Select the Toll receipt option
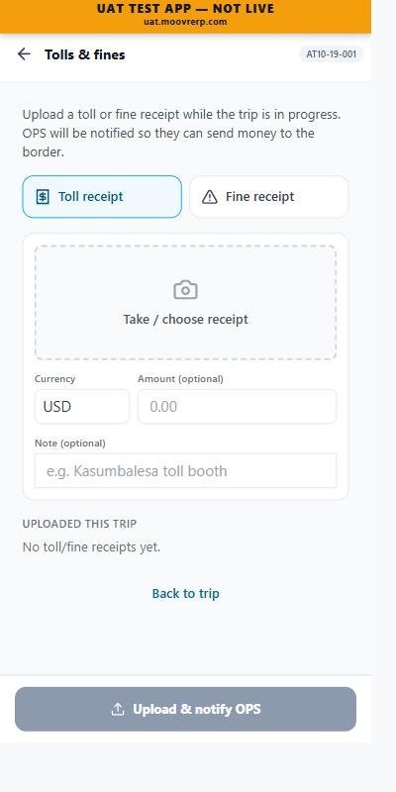 click(102, 196)
